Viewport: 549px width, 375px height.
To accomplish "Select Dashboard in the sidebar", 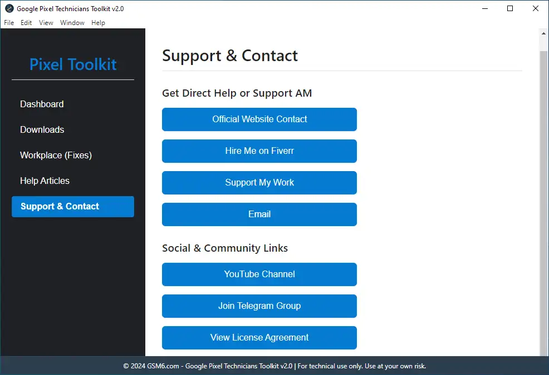I will click(42, 104).
